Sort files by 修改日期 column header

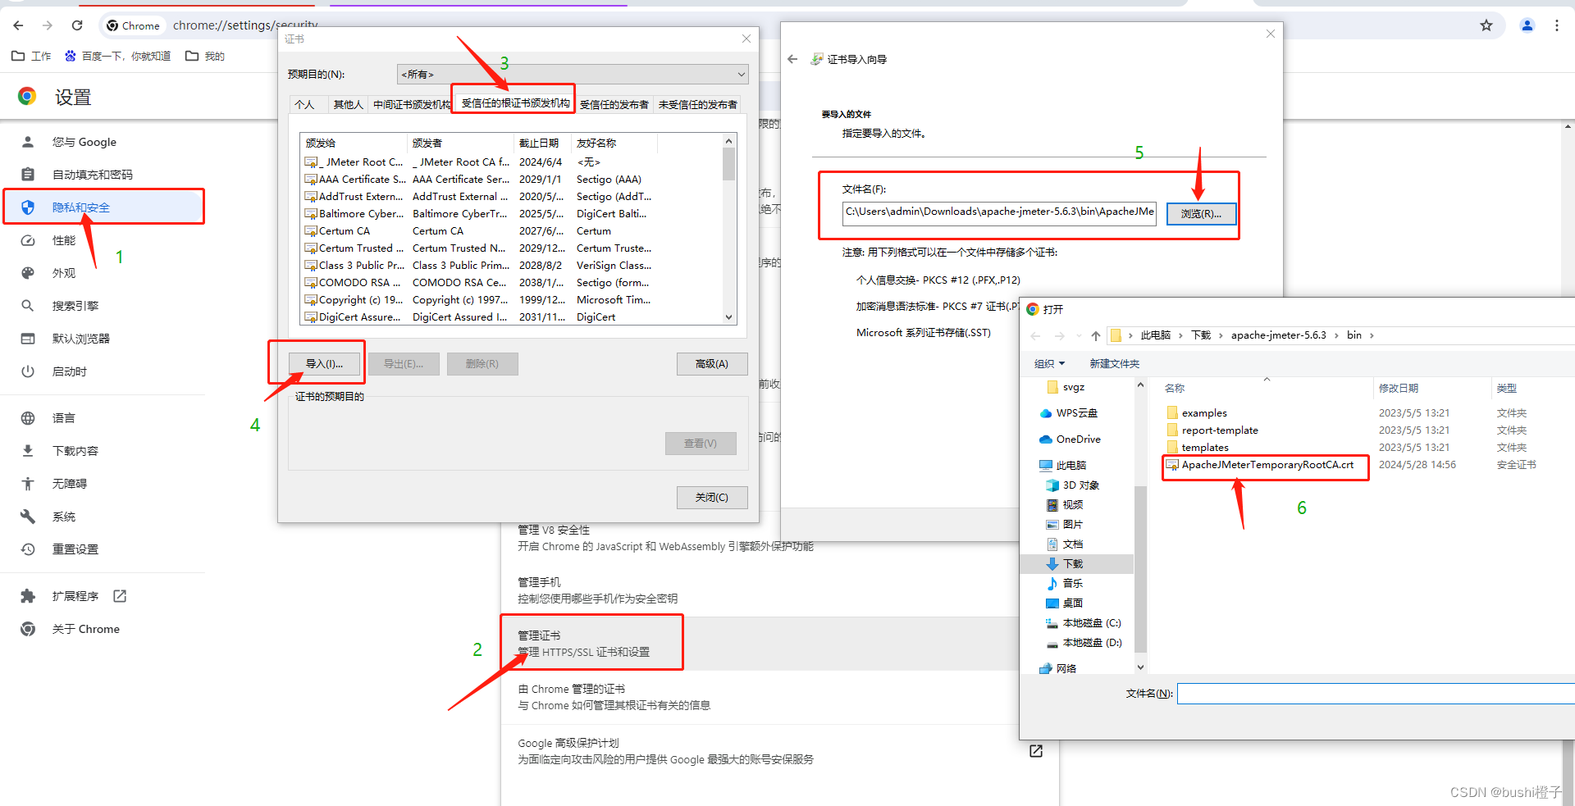1399,388
